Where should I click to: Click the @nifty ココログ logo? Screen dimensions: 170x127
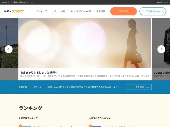[14, 11]
